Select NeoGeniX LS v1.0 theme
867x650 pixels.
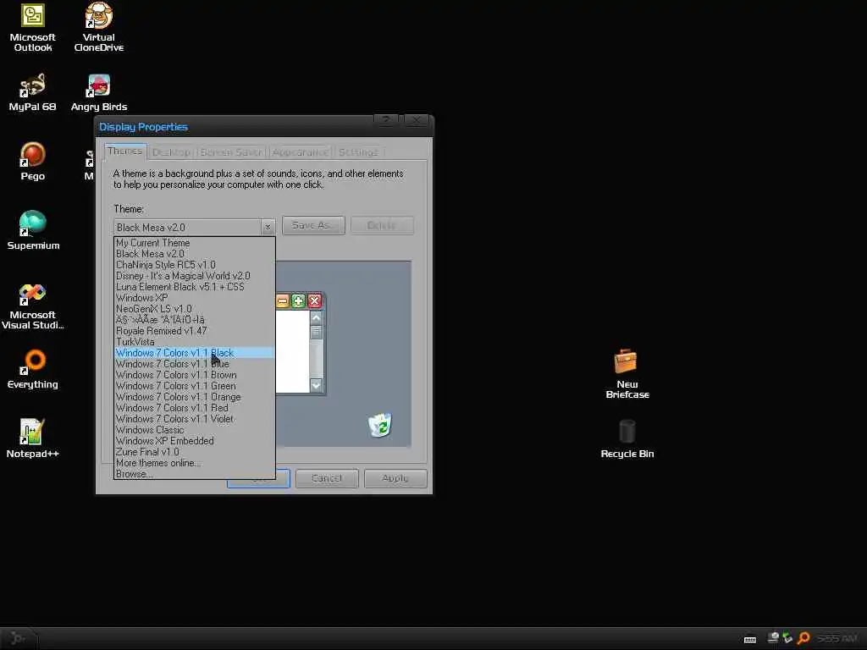point(194,309)
